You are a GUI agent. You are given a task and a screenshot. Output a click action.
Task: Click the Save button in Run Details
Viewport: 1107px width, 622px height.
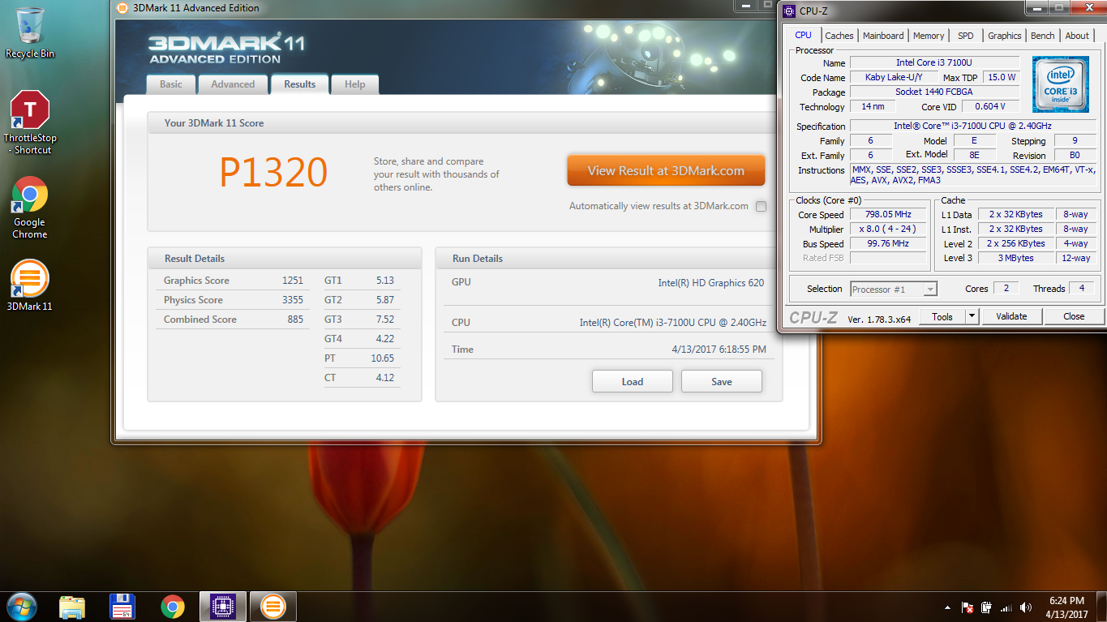tap(722, 381)
